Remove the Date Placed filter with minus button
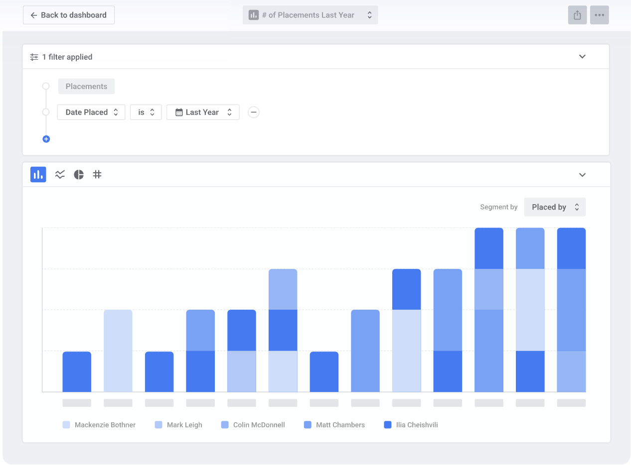 tap(254, 112)
